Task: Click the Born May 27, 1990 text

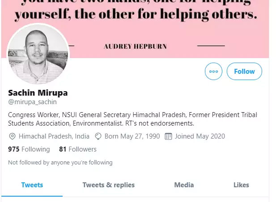Action: (132, 136)
